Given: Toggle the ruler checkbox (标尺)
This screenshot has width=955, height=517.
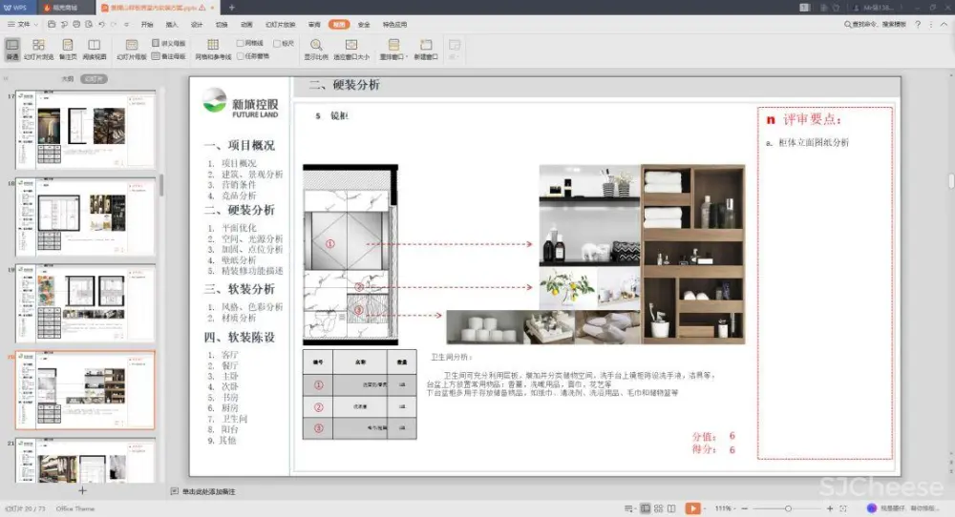Looking at the screenshot, I should (277, 43).
